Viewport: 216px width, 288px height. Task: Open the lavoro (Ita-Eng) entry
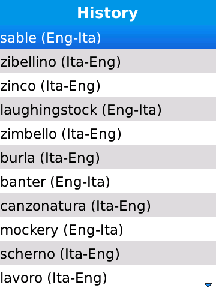(108, 277)
